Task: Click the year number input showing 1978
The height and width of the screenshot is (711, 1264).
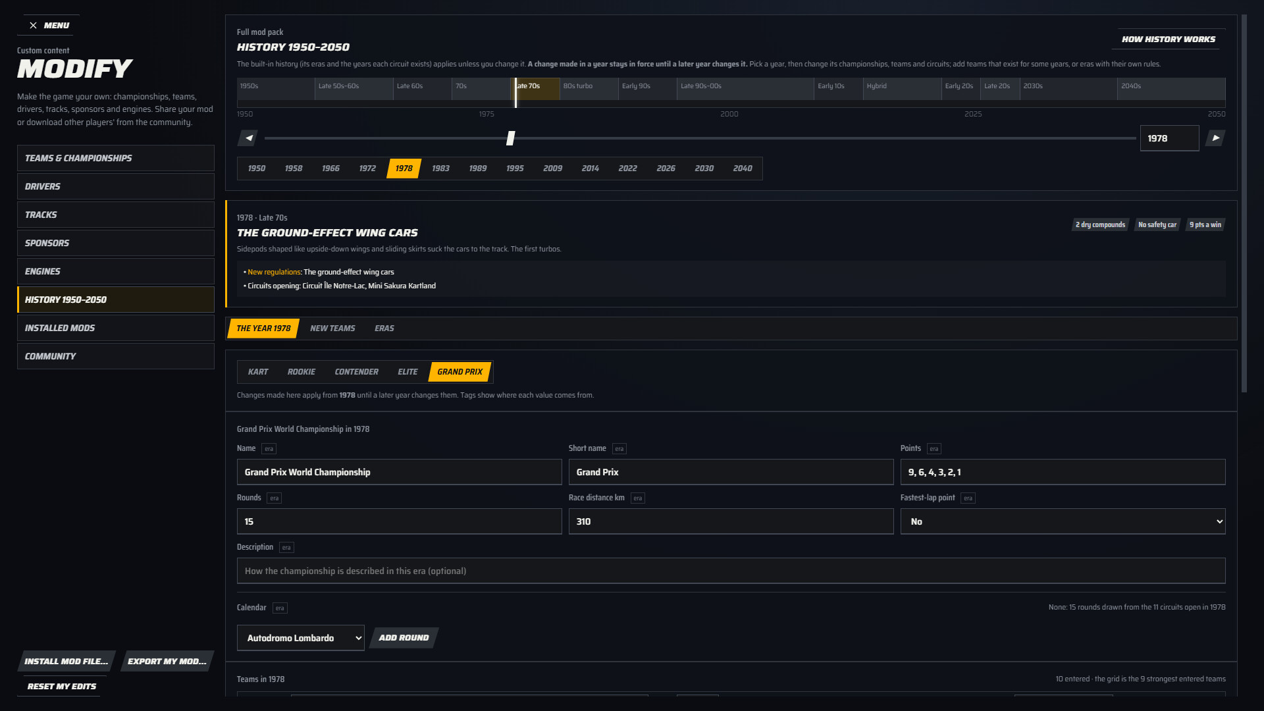Action: (x=1169, y=138)
